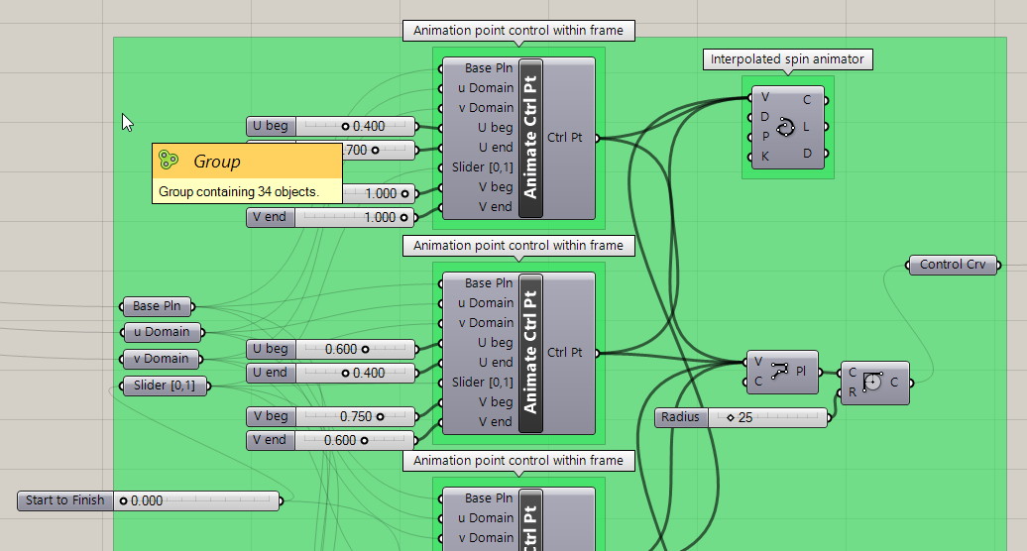Click the C output of the Fillet component
The image size is (1027, 551).
(x=895, y=383)
